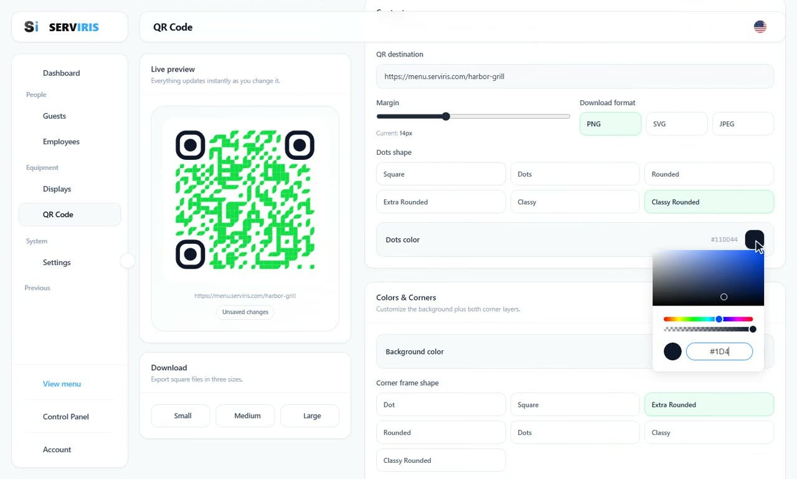797x479 pixels.
Task: Select JPEG download format
Action: [743, 124]
